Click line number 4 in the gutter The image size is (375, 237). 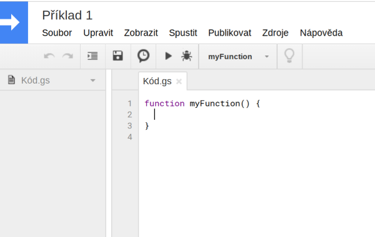point(129,137)
